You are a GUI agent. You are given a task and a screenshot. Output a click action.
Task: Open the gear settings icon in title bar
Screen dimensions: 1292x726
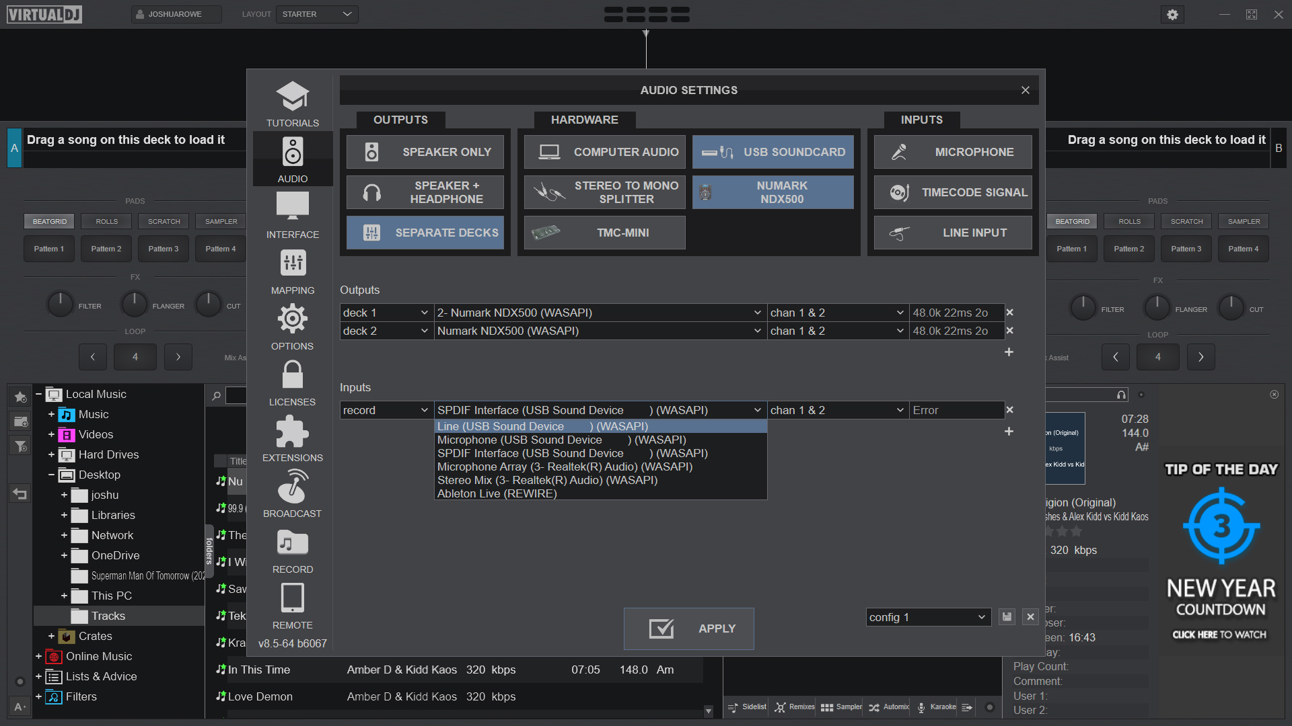(1172, 14)
